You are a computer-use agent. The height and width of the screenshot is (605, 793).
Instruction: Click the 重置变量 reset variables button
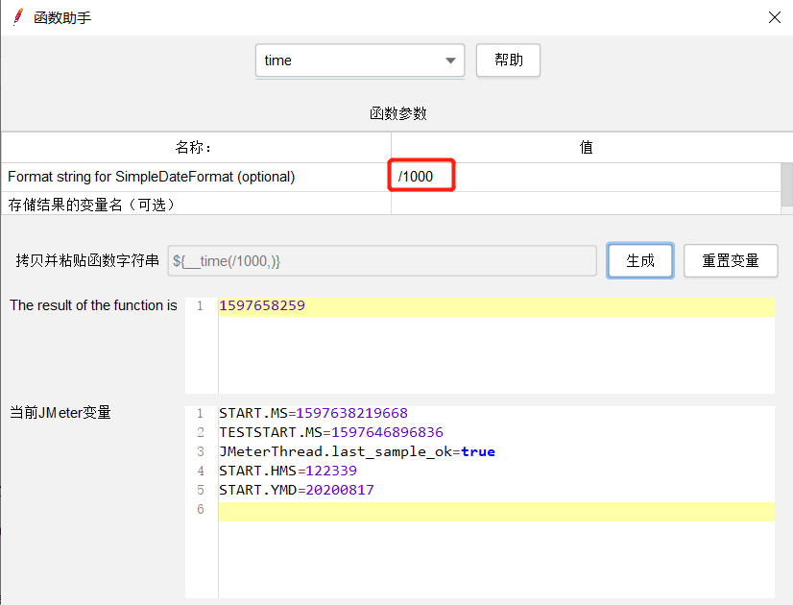pyautogui.click(x=731, y=260)
